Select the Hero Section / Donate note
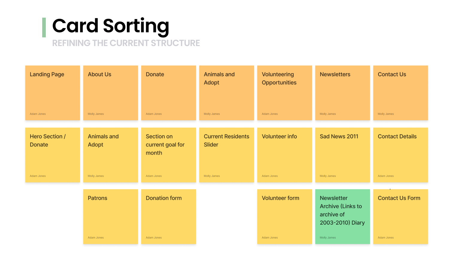 pyautogui.click(x=53, y=155)
